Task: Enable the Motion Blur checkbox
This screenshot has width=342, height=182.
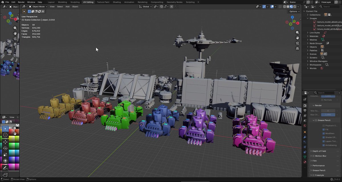Action: pyautogui.click(x=313, y=156)
